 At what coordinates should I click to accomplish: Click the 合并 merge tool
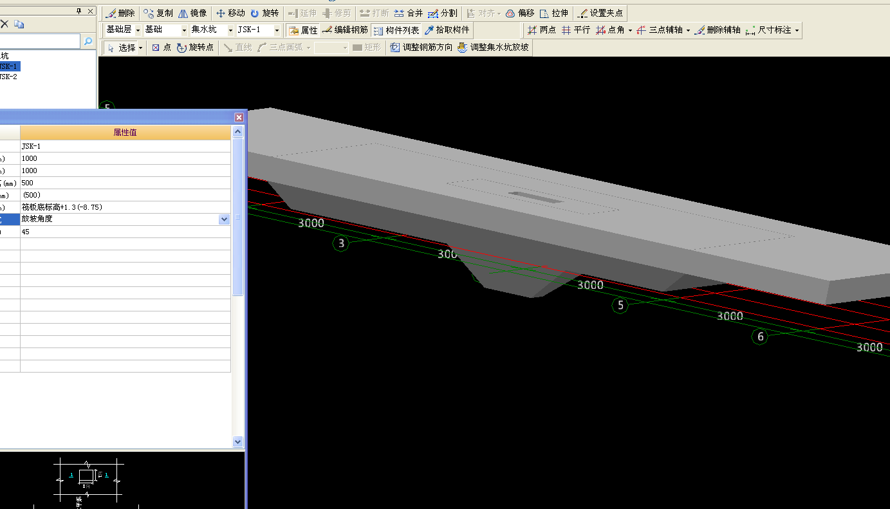pyautogui.click(x=409, y=13)
